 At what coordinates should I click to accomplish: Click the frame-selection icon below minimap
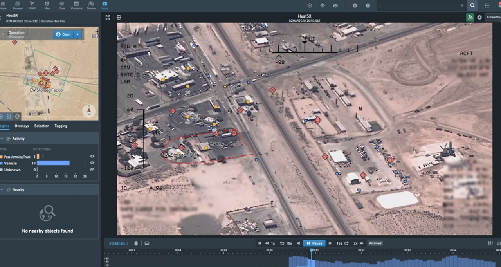click(9, 116)
